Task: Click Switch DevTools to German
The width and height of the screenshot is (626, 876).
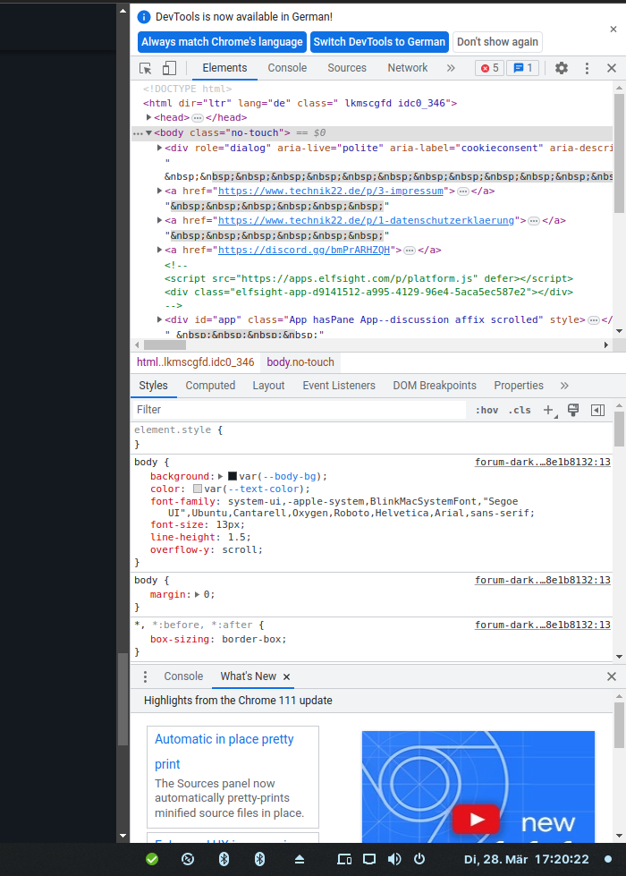Action: [x=379, y=42]
